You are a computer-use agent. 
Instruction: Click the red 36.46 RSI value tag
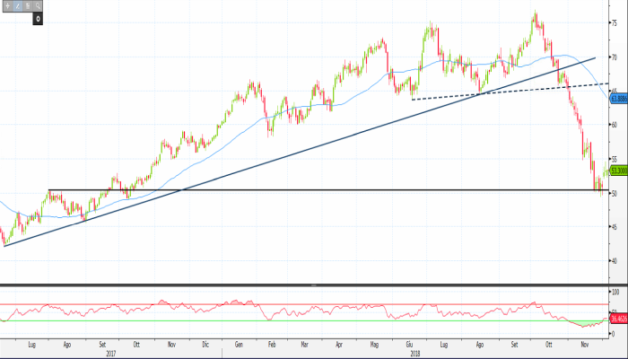(x=617, y=318)
